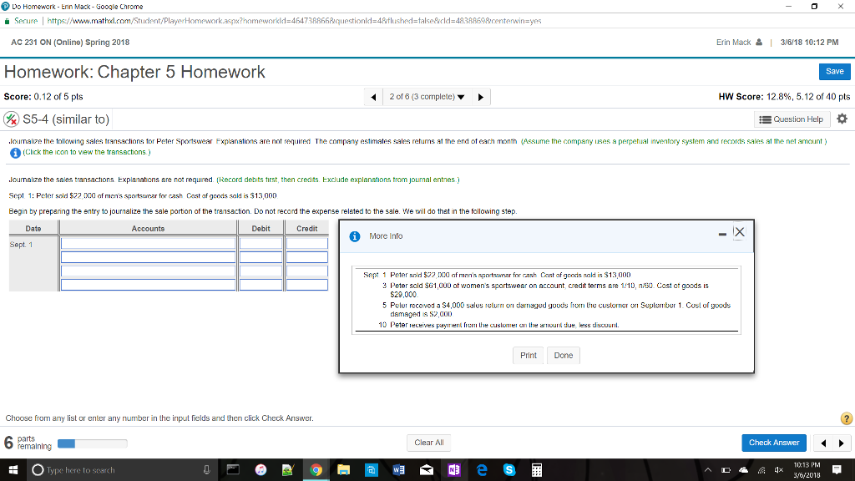Image resolution: width=855 pixels, height=481 pixels.
Task: Click the first Accounts input row for Sept. 1
Action: point(148,242)
